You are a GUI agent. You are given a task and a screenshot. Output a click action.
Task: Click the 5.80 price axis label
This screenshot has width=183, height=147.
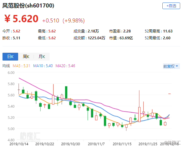pos(11,84)
